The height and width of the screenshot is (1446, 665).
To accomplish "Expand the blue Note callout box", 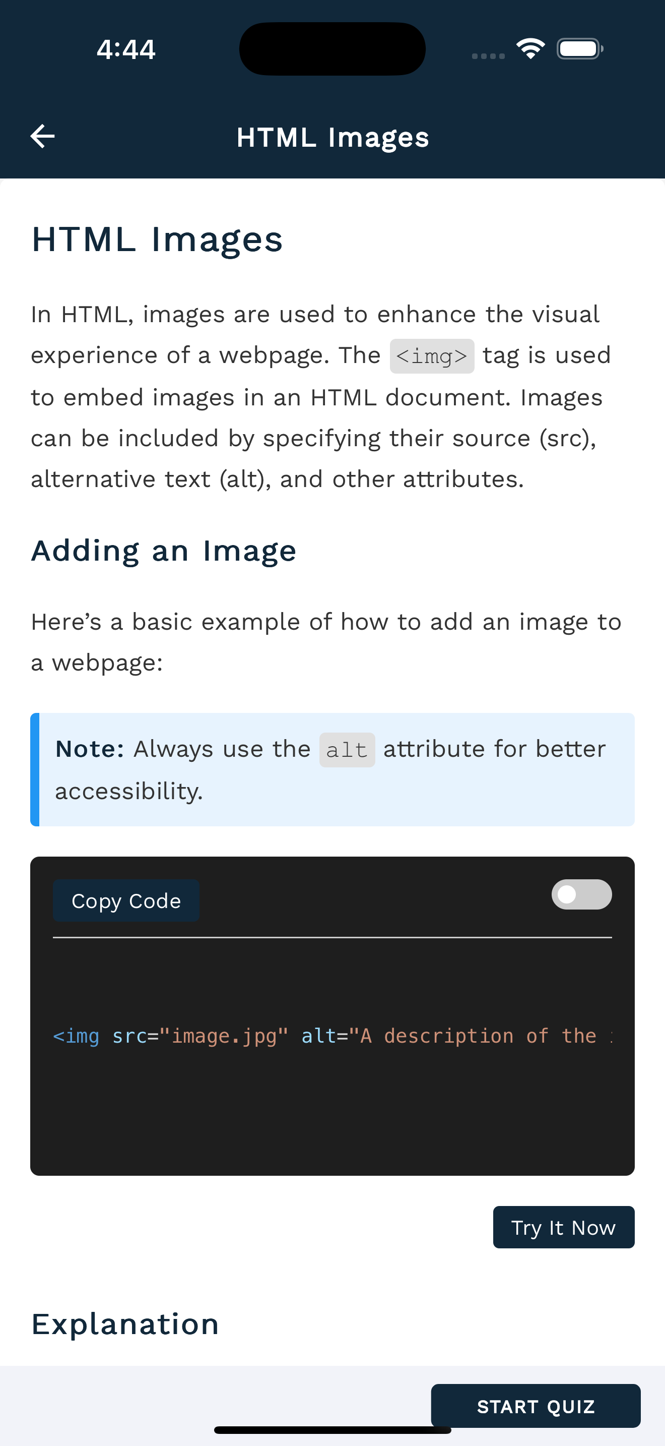I will [x=332, y=769].
